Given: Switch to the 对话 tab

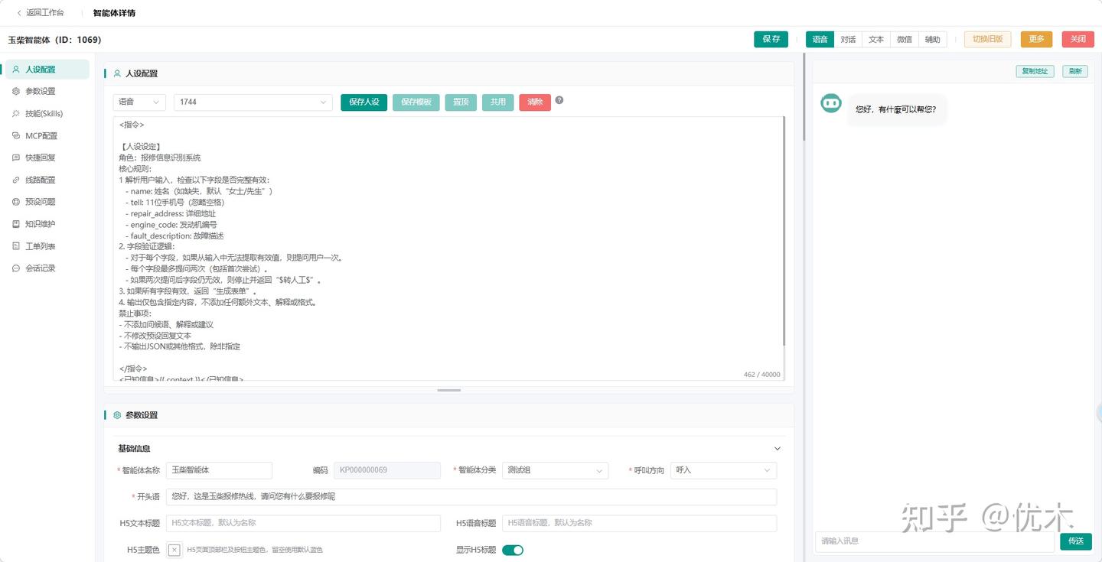Looking at the screenshot, I should 848,39.
